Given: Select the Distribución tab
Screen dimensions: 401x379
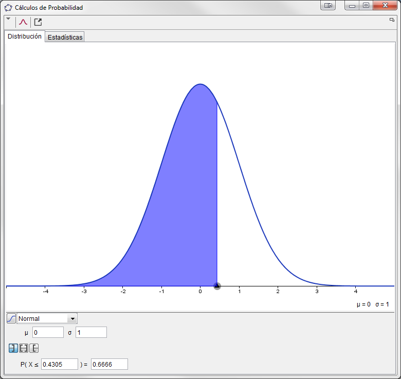Looking at the screenshot, I should click(x=25, y=37).
